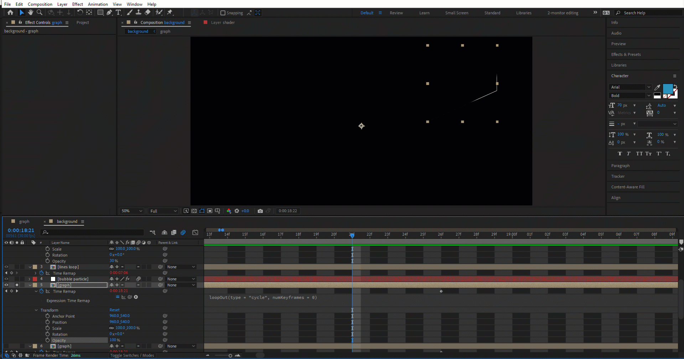Viewport: 684px width, 359px height.
Task: Enable Snapping in the toolbar
Action: pyautogui.click(x=223, y=13)
